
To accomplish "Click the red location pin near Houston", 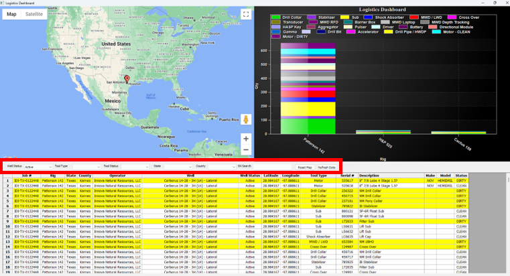I will 125,79.
